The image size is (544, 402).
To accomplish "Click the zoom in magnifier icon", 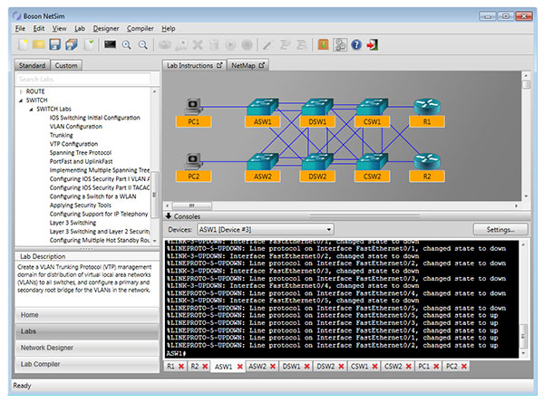I will 127,44.
